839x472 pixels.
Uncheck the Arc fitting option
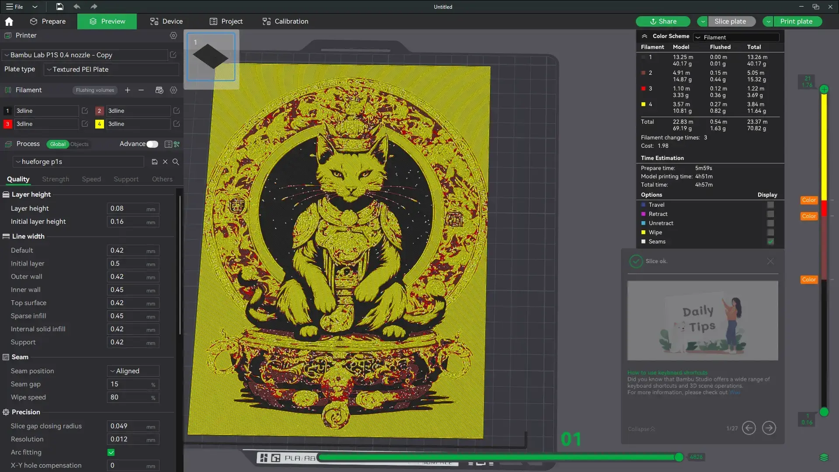coord(111,453)
